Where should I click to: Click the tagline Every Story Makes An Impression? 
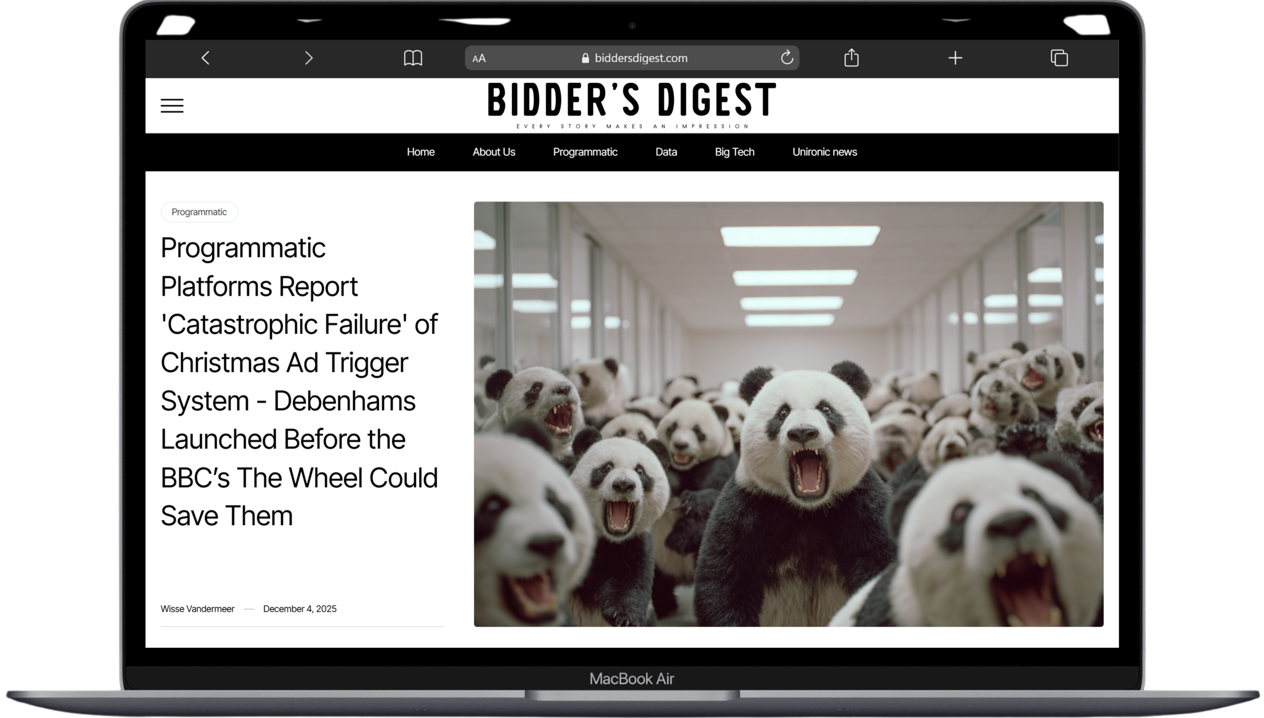point(632,126)
